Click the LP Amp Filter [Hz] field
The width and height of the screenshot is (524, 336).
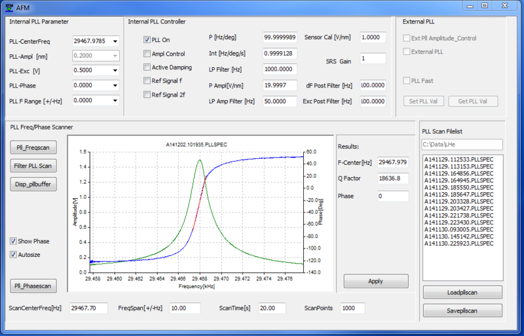(280, 101)
